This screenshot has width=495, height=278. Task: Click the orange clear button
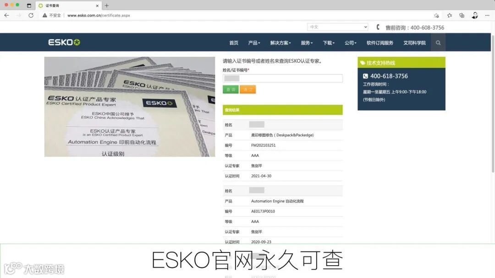(x=247, y=90)
